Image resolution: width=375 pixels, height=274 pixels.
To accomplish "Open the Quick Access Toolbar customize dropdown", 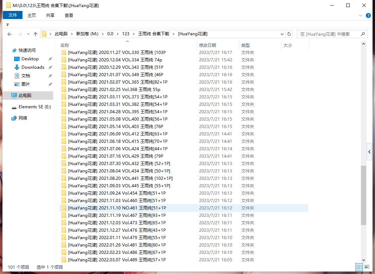I will pos(7,25).
